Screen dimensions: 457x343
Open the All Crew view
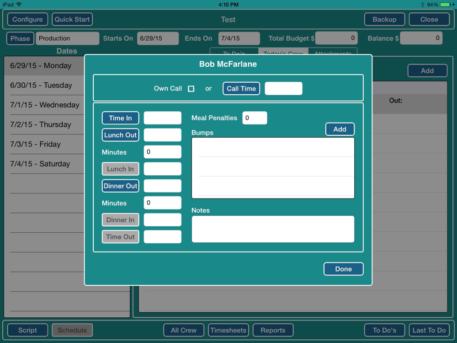coord(184,330)
